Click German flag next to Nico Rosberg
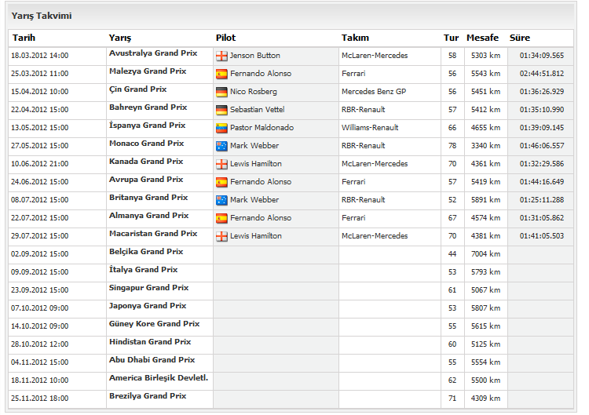 tap(221, 92)
